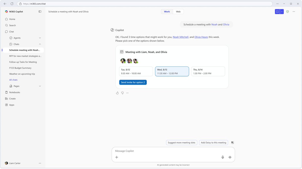Collapse the Chats section chevron

point(40,44)
